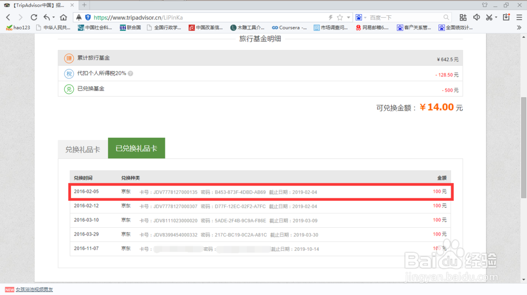Screen dimensions: 527x295
Task: Expand more bookmarks chevron
Action: [x=519, y=27]
